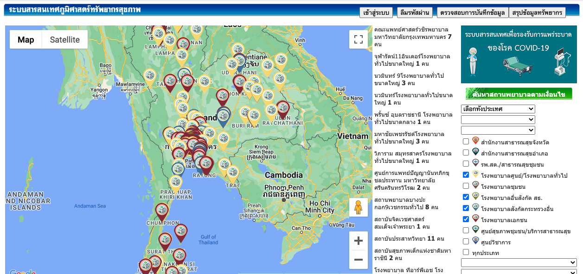Zoom in on the map

358,241
